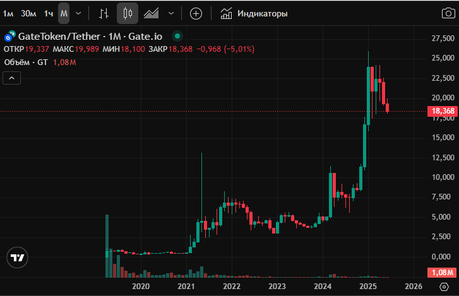Switch to the 30м timeframe
The image size is (459, 296).
(x=28, y=13)
